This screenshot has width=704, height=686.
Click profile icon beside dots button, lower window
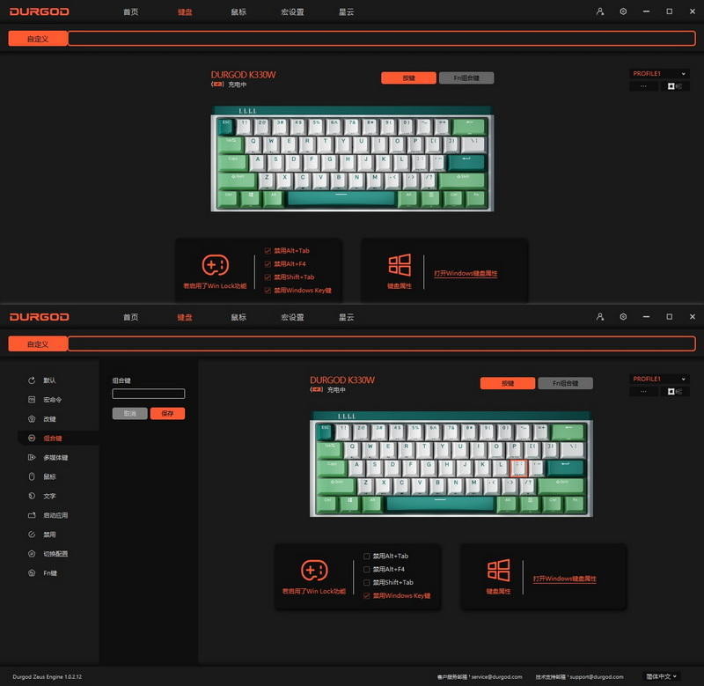(674, 392)
